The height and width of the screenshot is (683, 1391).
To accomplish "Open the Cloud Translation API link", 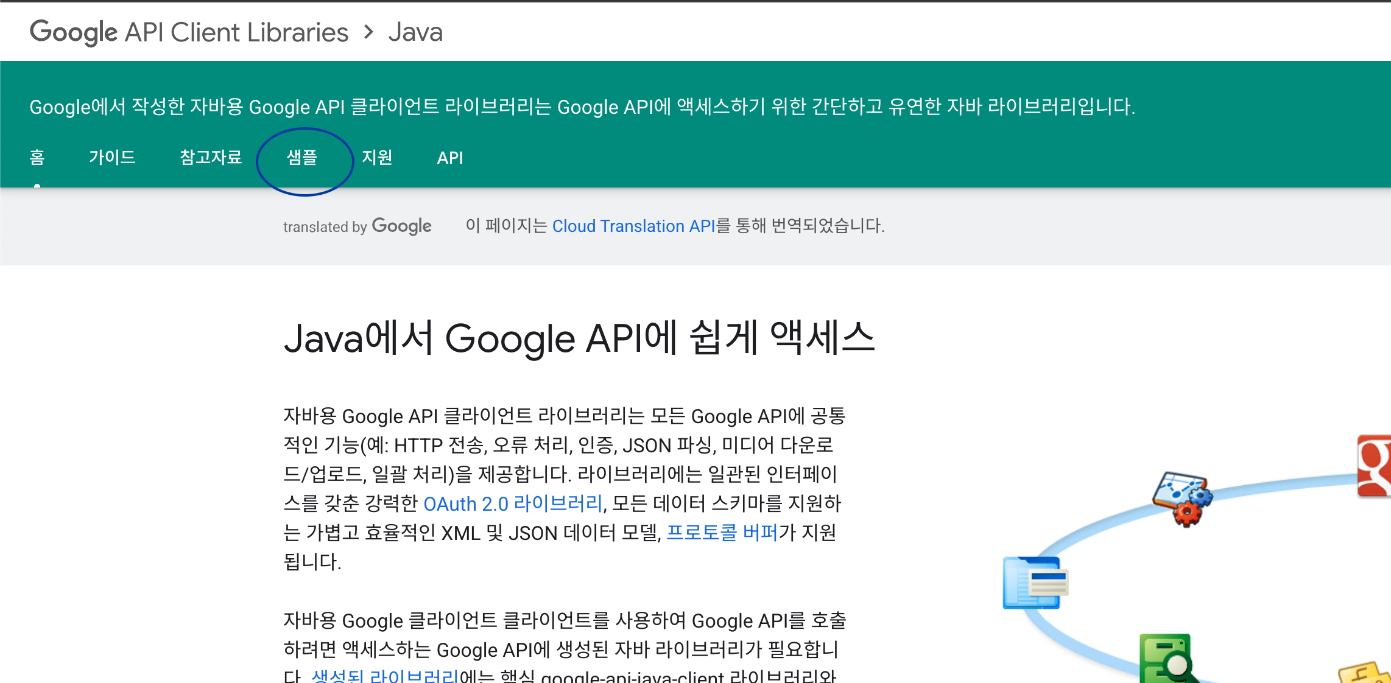I will tap(633, 226).
